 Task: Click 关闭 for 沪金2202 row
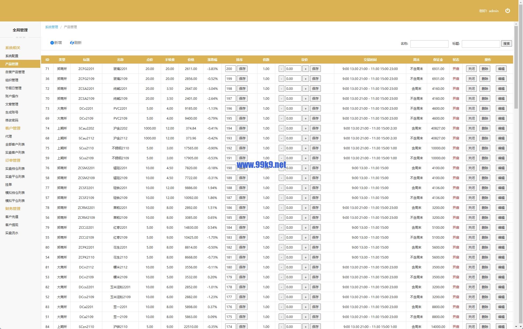point(471,128)
